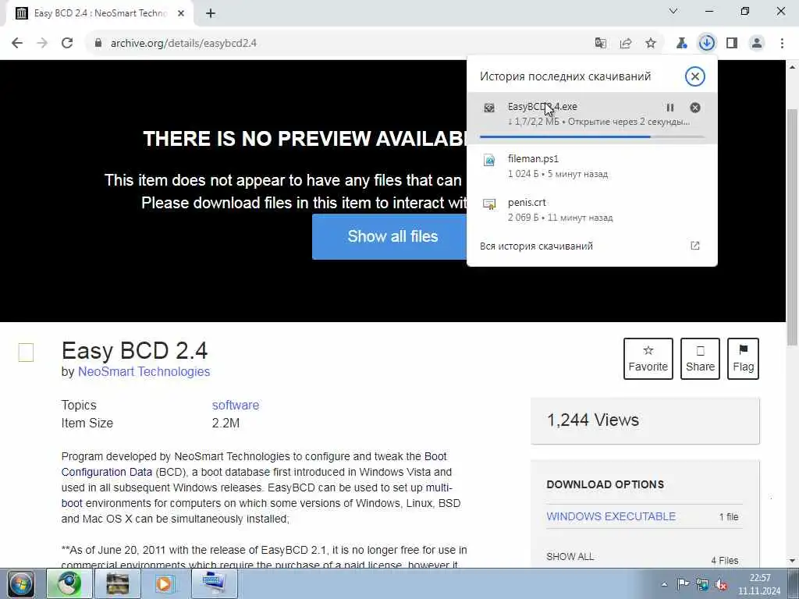Close the downloads history popup
Viewport: 799px width, 599px height.
pos(694,76)
